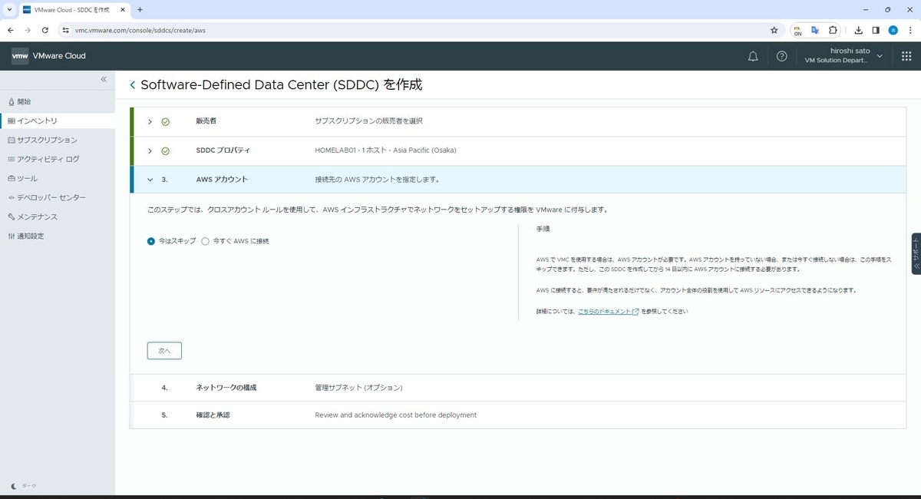The image size is (921, 499).
Task: Open インベントリ in the sidebar
Action: pyautogui.click(x=58, y=121)
